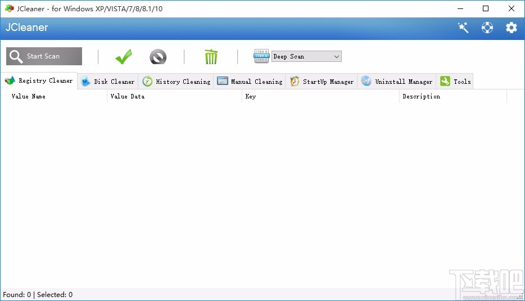
Task: Click the lifebuoy help icon
Action: (487, 28)
